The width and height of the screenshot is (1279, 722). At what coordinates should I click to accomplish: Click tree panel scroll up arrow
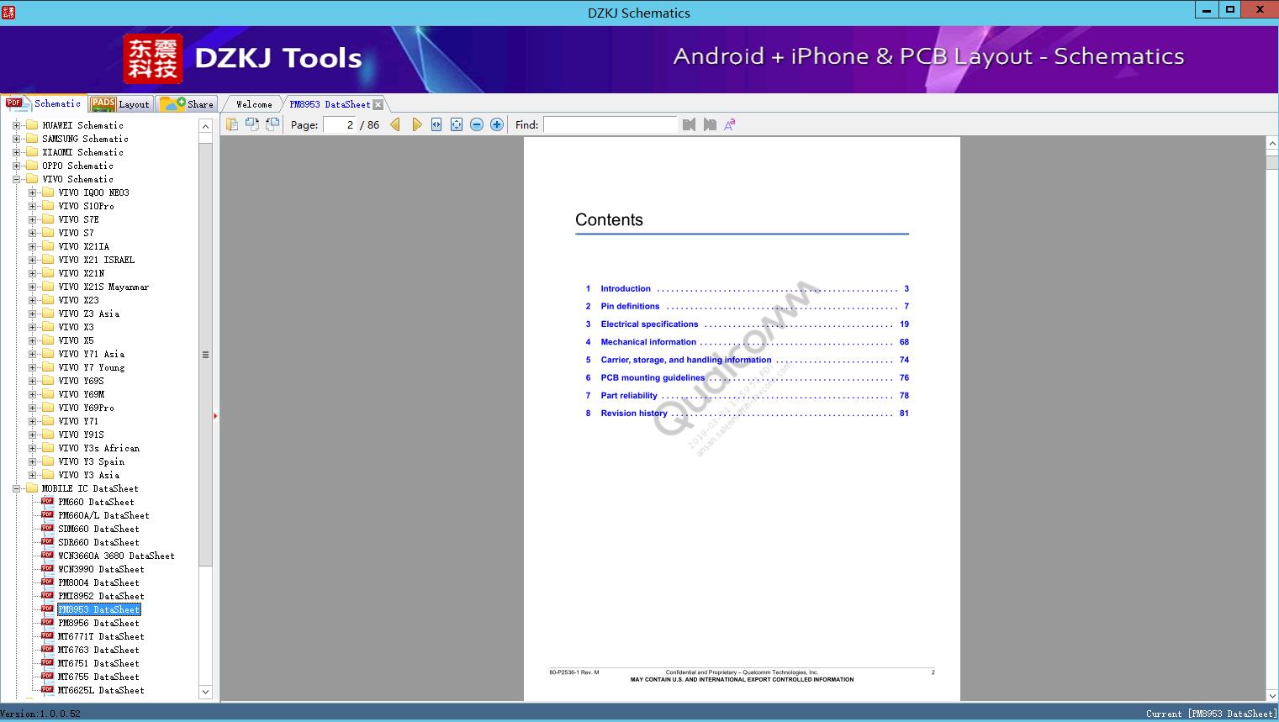point(205,126)
